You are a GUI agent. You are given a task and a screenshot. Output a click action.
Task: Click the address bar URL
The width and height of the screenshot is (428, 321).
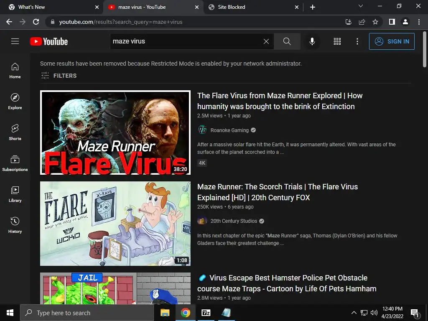[x=121, y=22]
